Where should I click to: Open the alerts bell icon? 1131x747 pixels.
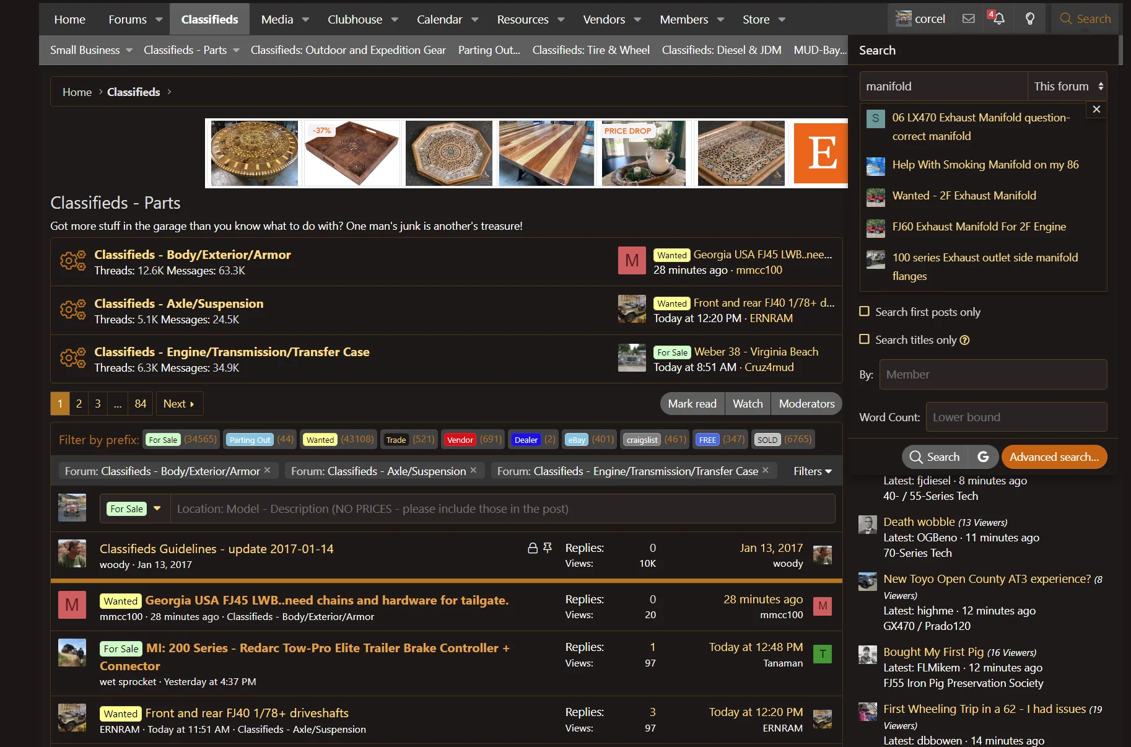click(997, 19)
